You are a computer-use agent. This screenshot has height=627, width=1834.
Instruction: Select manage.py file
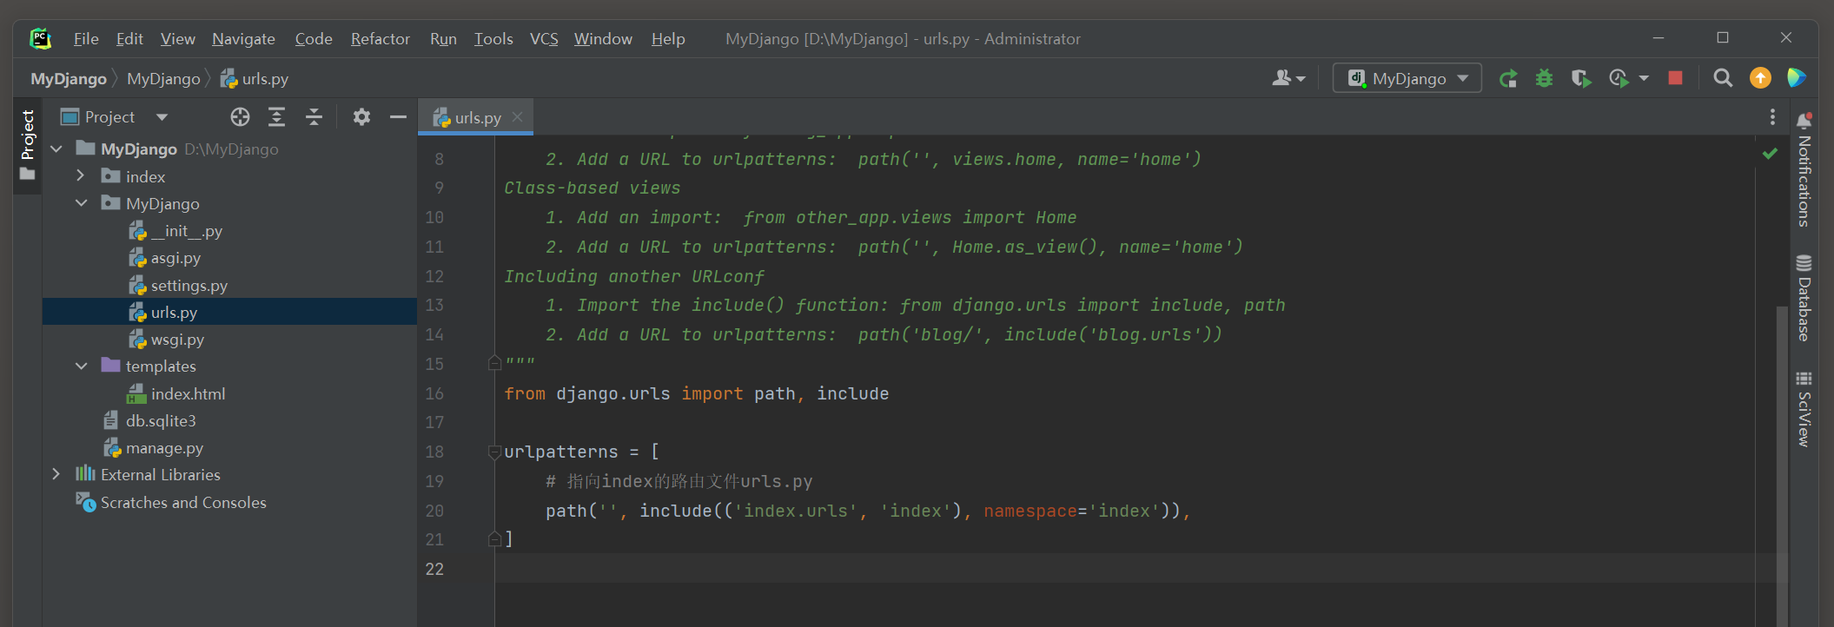(153, 448)
